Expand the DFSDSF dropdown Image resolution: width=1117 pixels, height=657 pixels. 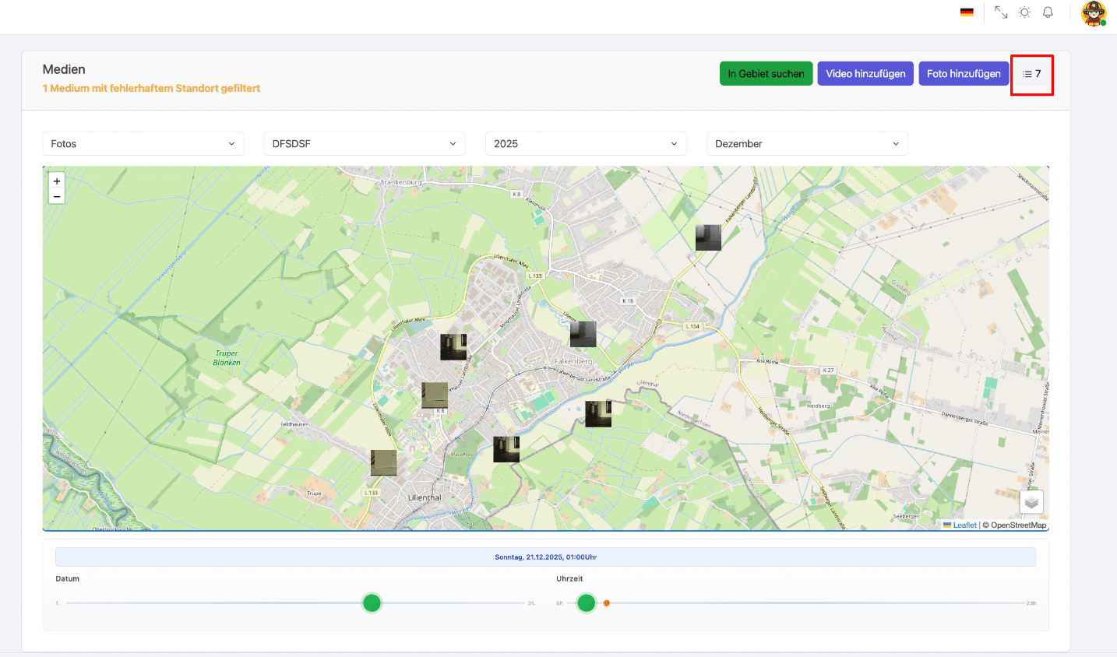click(365, 144)
